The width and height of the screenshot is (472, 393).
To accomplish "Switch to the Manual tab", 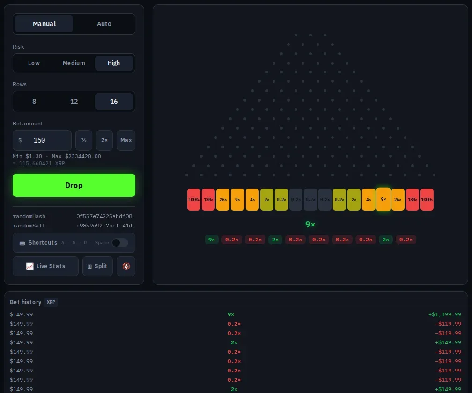I will coord(44,24).
